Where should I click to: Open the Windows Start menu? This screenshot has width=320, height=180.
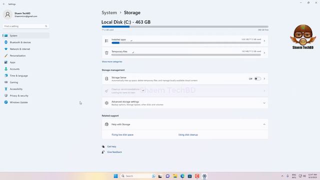pos(115,176)
